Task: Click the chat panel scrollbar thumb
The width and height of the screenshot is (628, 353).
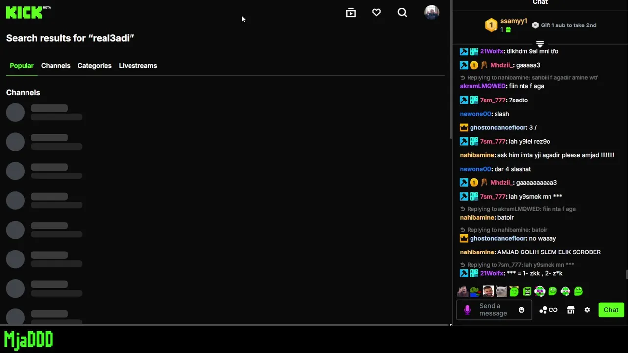Action: tap(626, 275)
